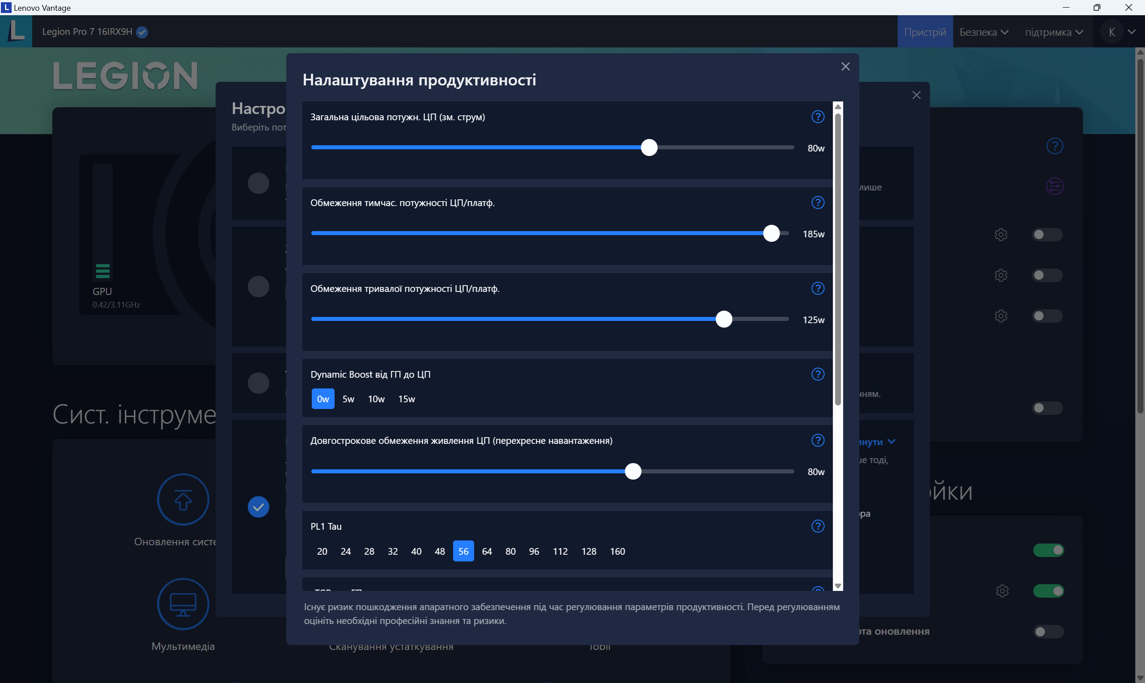Open the Multimedia monitor icon
1145x683 pixels.
(x=183, y=604)
